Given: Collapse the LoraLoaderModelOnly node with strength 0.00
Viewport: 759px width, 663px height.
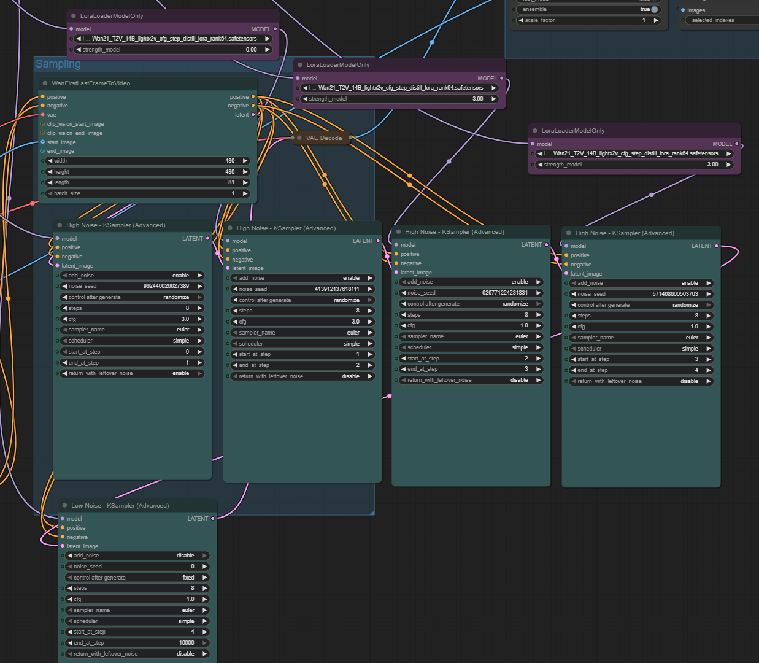Looking at the screenshot, I should tap(74, 16).
